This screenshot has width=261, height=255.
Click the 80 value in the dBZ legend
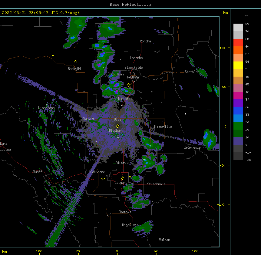pyautogui.click(x=247, y=24)
